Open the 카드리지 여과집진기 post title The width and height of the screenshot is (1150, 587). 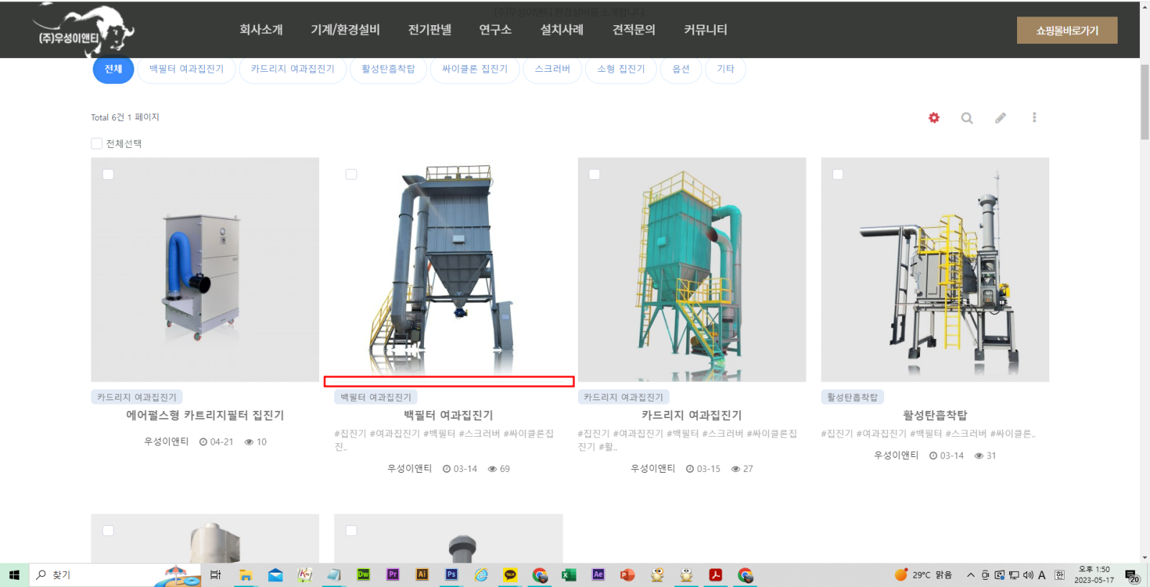point(691,415)
